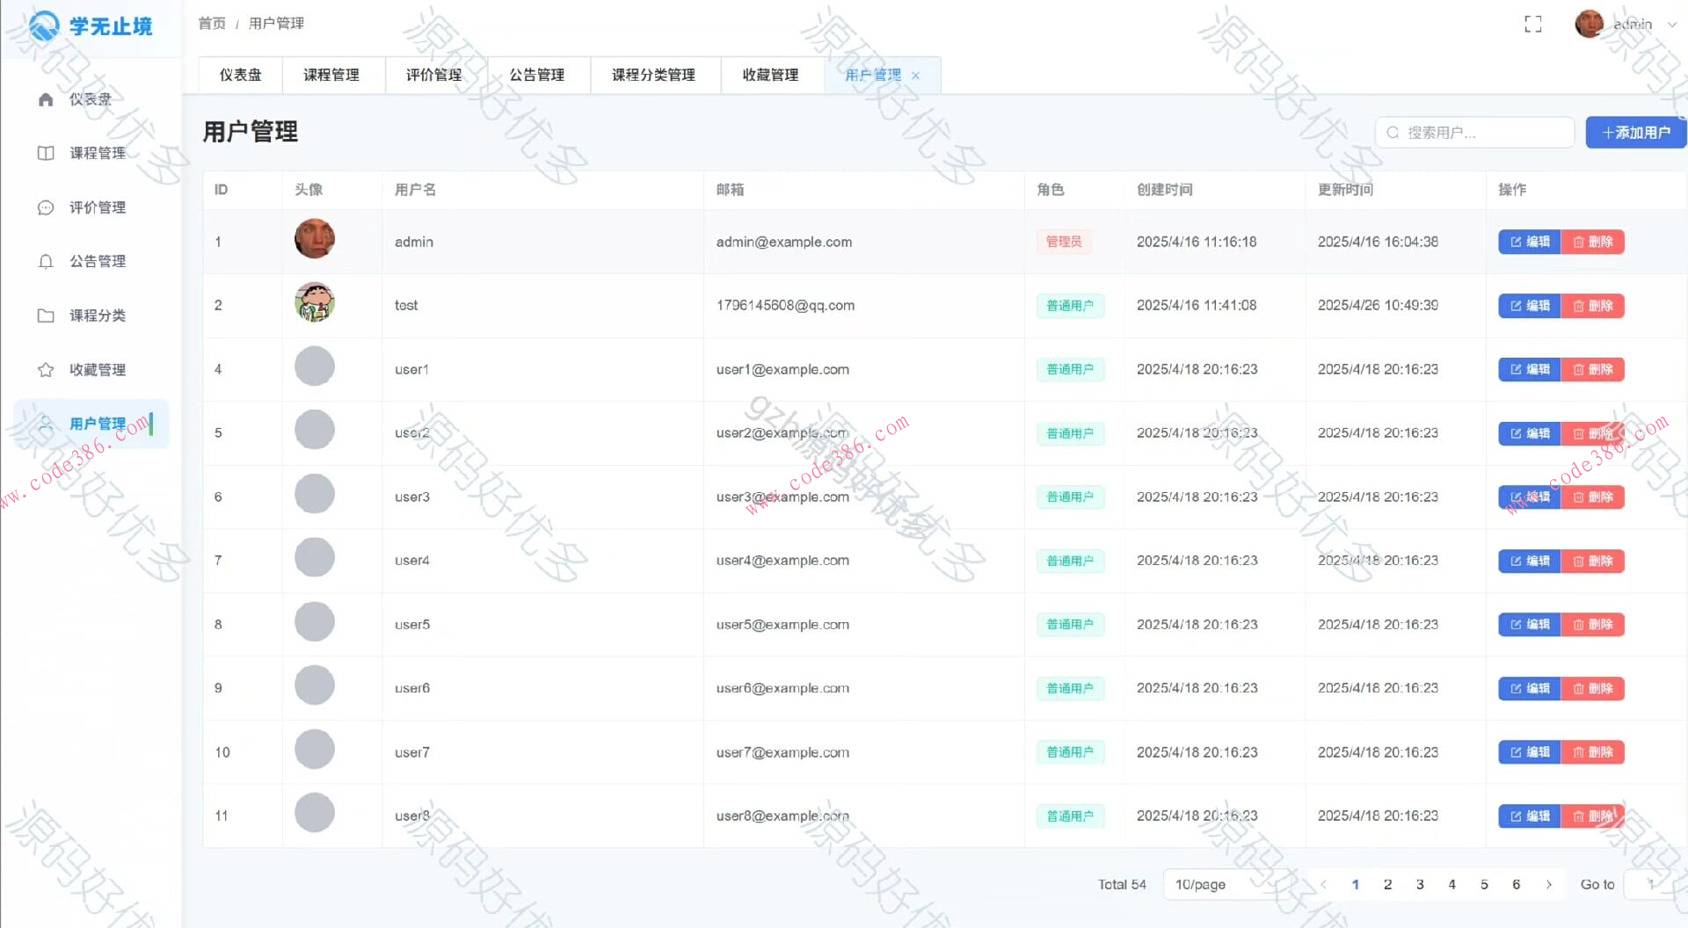This screenshot has height=928, width=1688.
Task: Open 课程分类 folder icon in sidebar
Action: pos(46,315)
